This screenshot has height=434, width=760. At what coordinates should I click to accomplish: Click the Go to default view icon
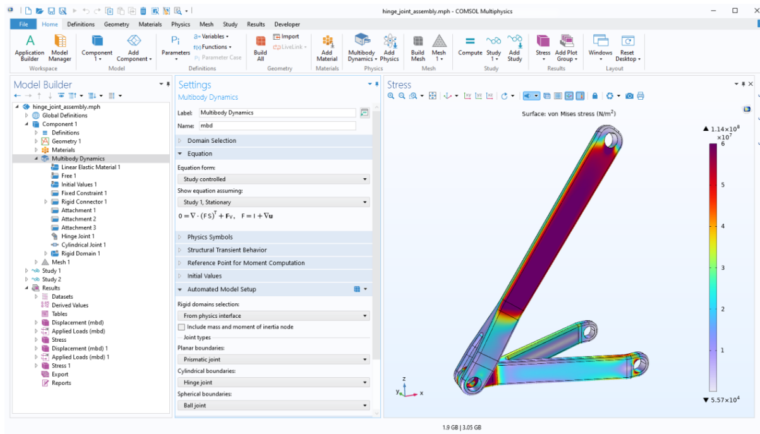[x=448, y=96]
